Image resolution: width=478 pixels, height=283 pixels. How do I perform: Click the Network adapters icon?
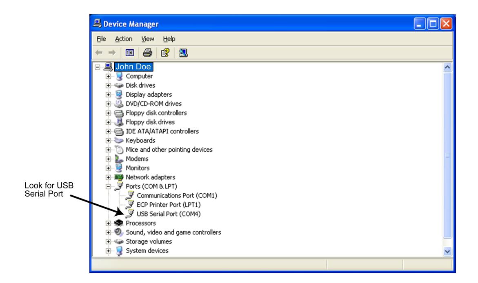(x=119, y=177)
